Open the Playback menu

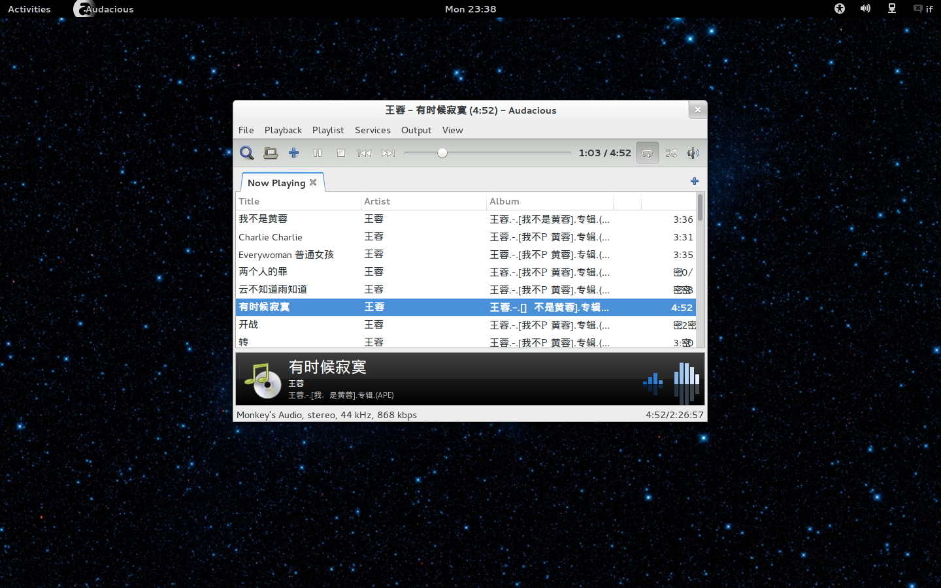tap(283, 130)
